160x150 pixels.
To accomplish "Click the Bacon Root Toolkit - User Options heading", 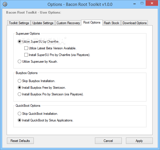I will tap(33, 12).
